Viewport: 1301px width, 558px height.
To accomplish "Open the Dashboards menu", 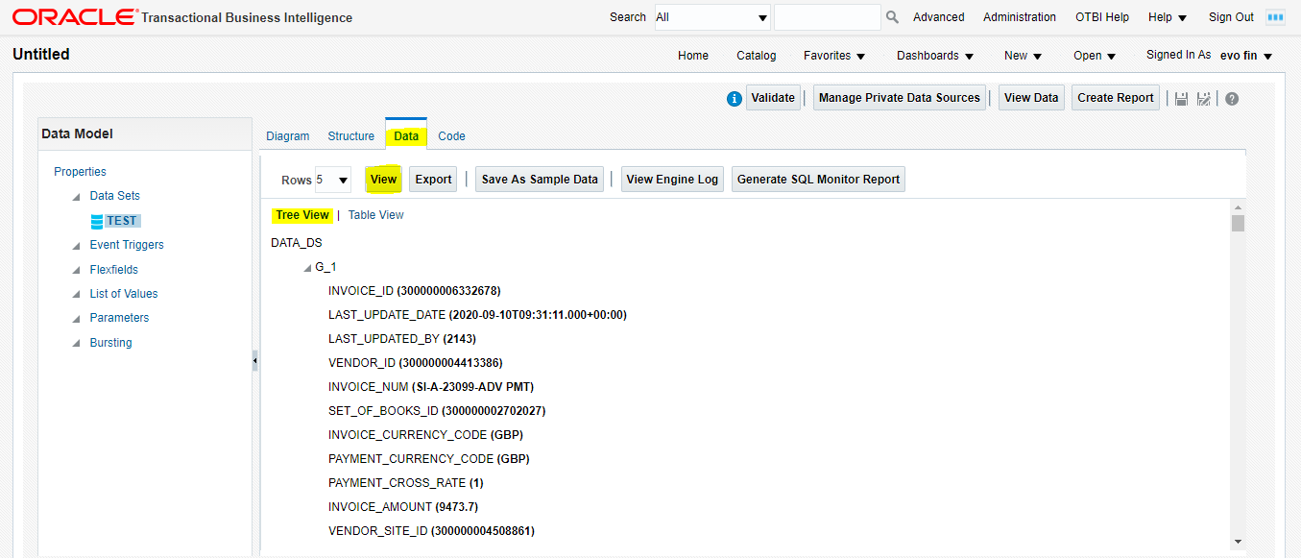I will (933, 55).
